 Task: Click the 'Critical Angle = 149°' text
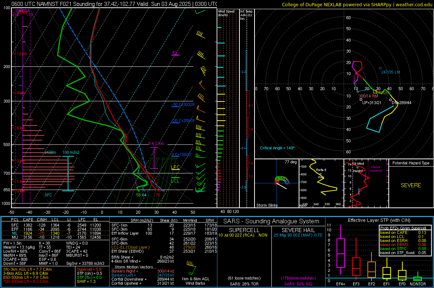pyautogui.click(x=277, y=148)
